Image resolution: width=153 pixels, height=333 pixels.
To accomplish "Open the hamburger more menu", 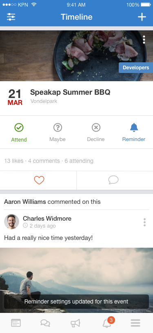I will tap(135, 323).
